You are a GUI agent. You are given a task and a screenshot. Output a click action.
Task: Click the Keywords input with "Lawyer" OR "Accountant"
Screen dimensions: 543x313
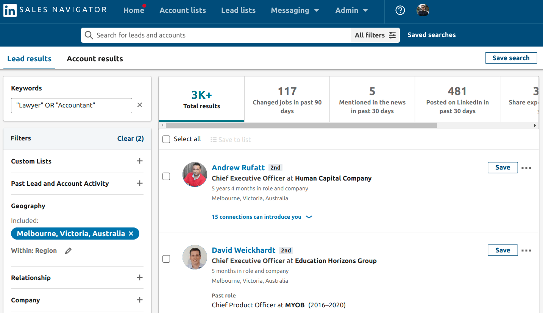tap(72, 105)
